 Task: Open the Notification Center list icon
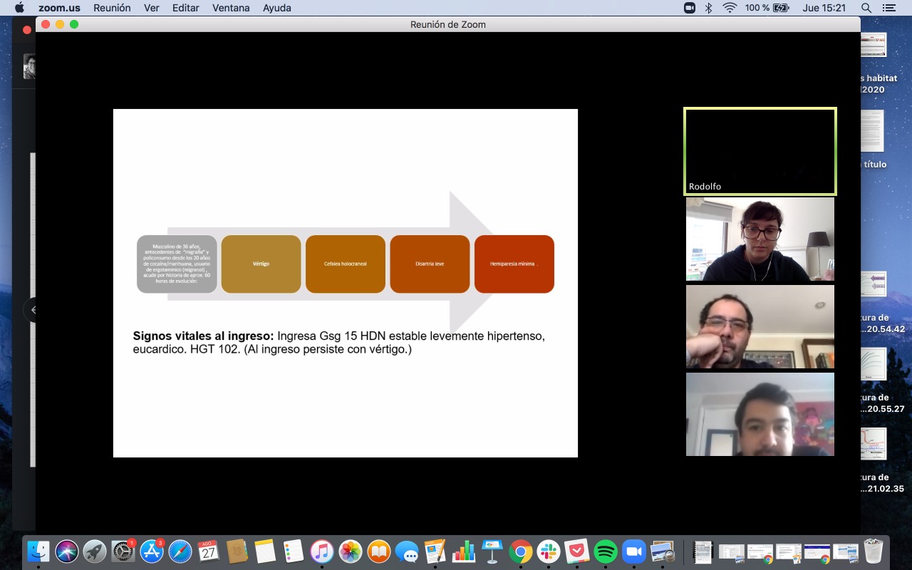(888, 8)
